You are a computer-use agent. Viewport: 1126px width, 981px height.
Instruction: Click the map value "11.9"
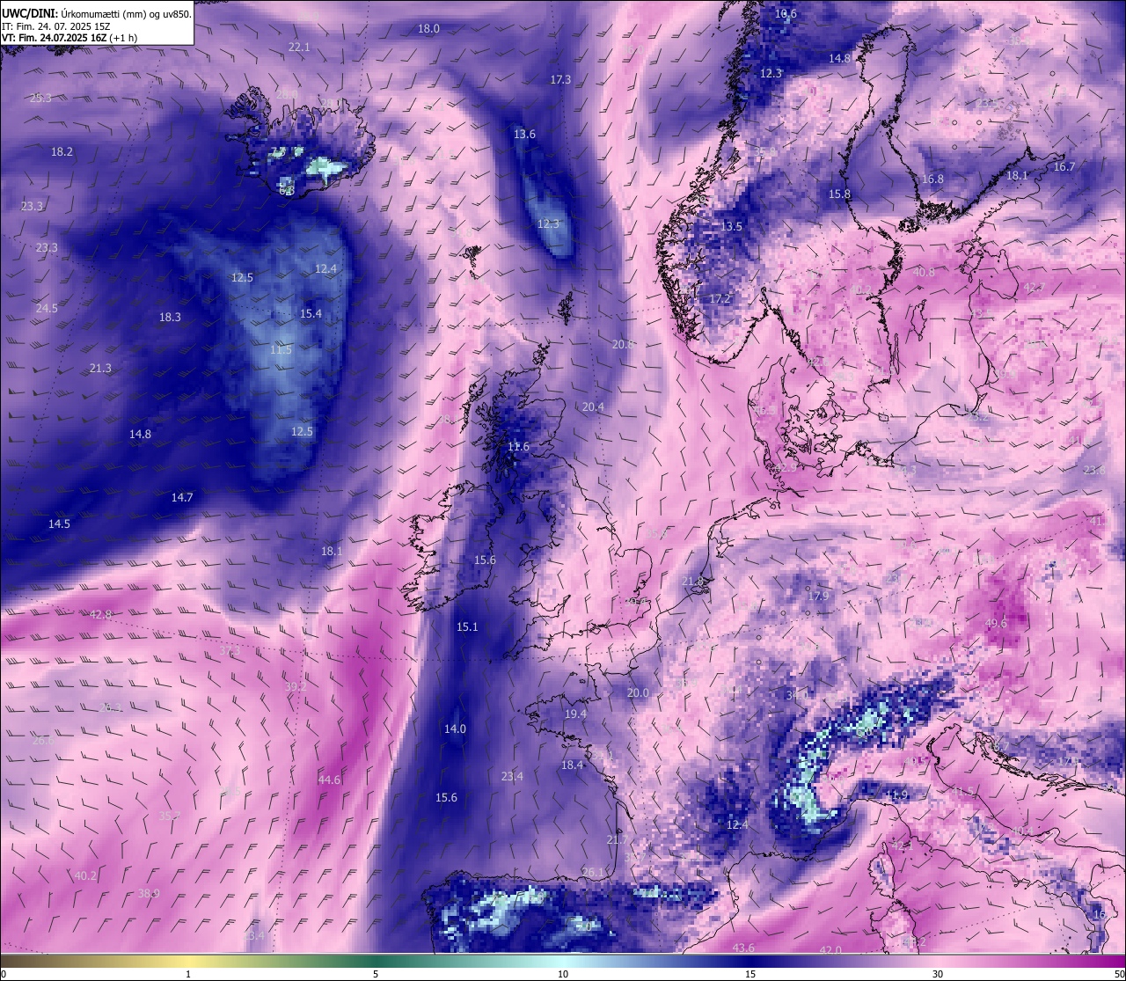coord(896,795)
